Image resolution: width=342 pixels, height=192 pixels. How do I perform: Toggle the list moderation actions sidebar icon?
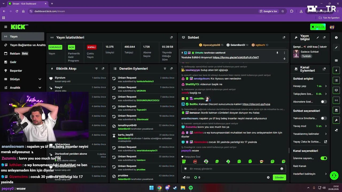click(x=336, y=80)
